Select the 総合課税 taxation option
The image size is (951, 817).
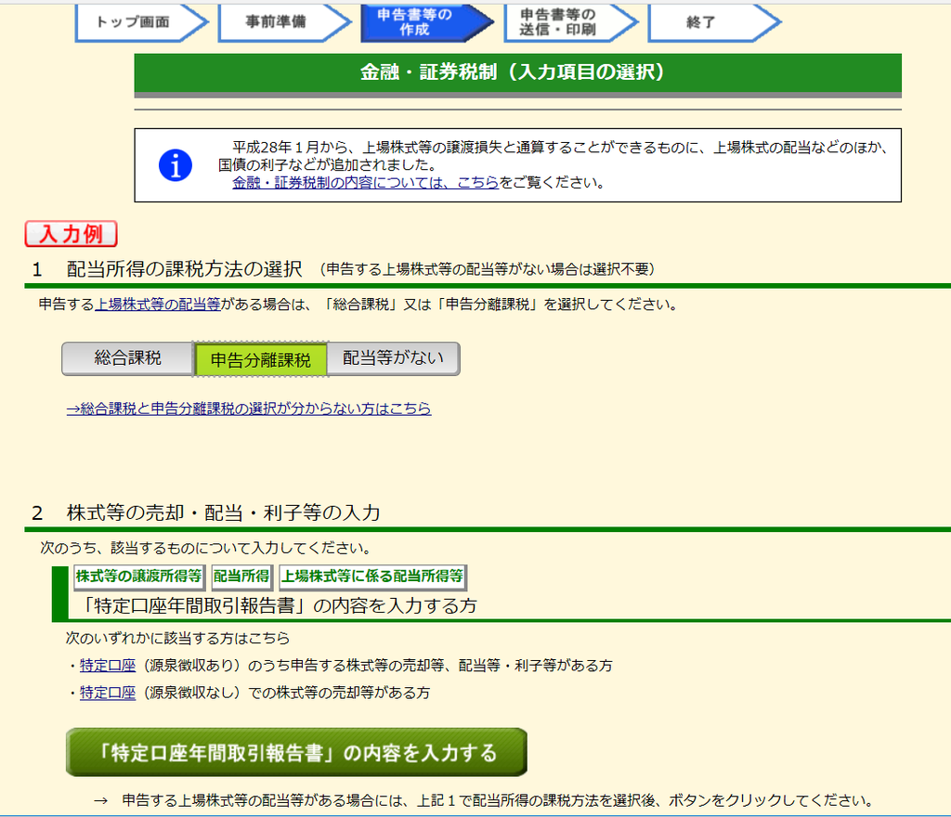point(127,357)
